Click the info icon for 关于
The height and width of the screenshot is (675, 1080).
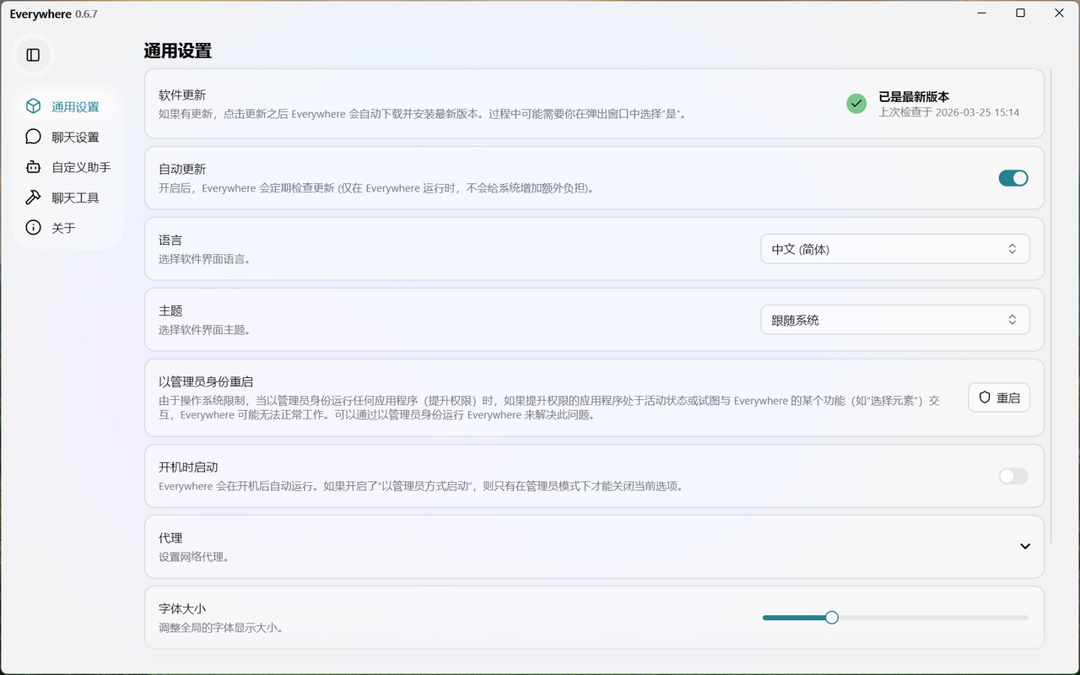[x=34, y=228]
